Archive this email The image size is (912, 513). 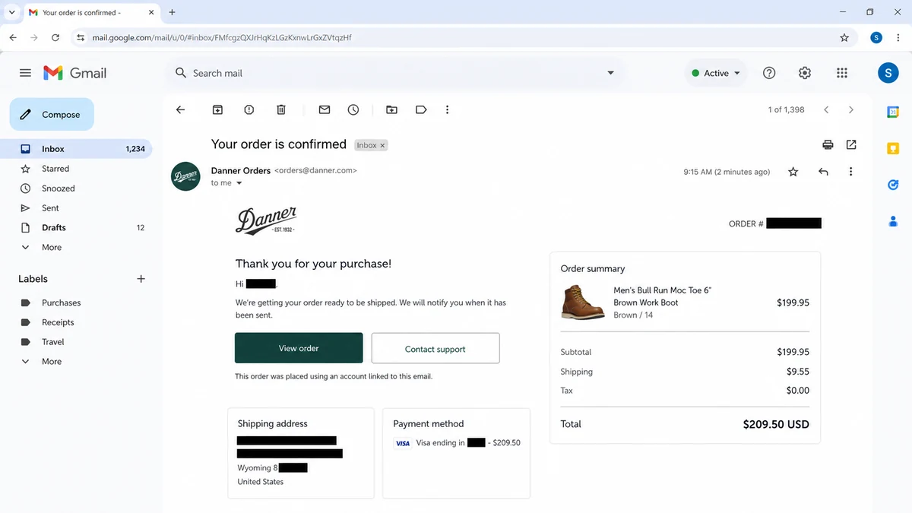coord(217,109)
